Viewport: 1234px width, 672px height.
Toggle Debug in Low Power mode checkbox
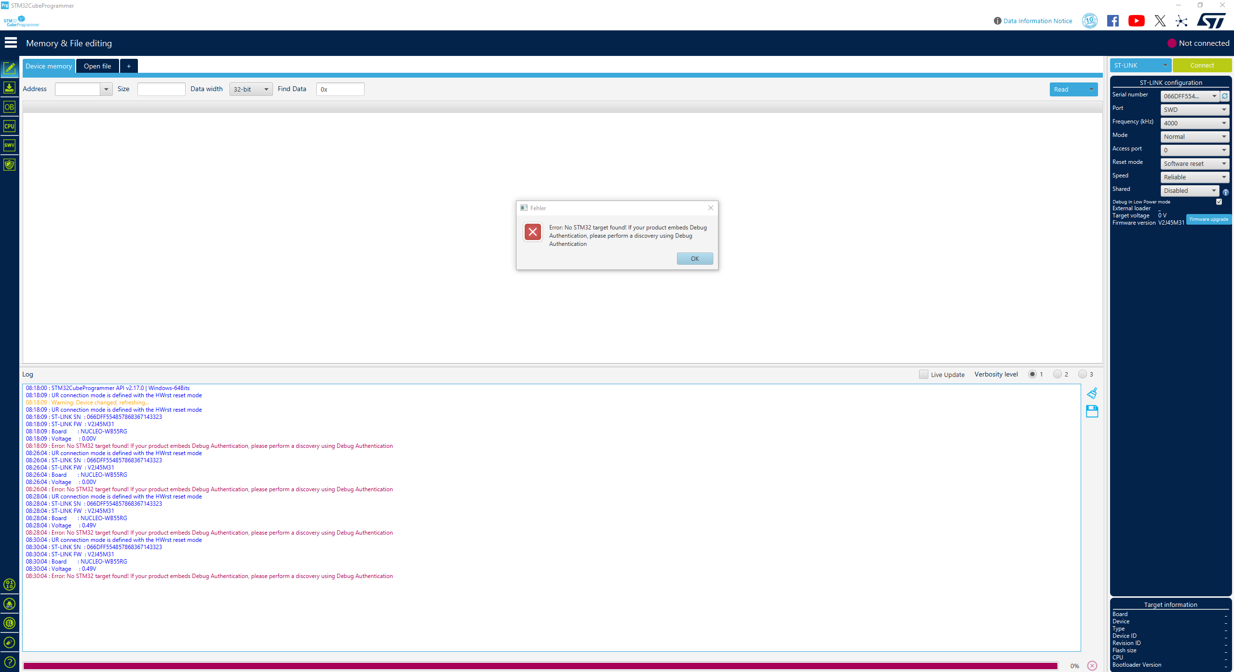1219,202
